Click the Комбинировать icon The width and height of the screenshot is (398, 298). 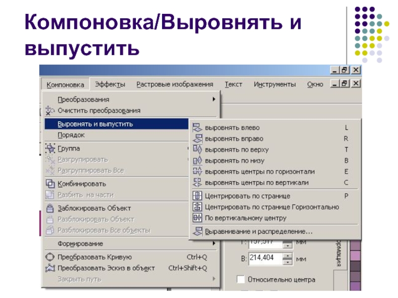click(50, 184)
